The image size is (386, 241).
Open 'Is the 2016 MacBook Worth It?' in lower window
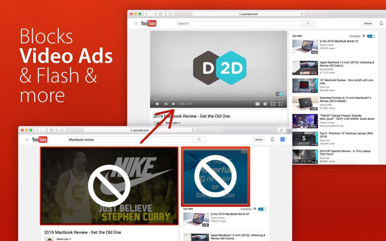pos(230,214)
